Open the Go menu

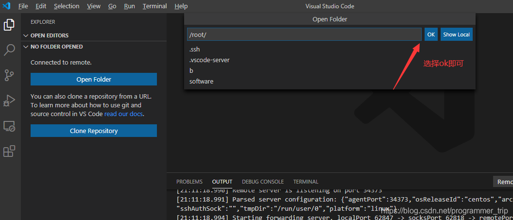pos(112,6)
